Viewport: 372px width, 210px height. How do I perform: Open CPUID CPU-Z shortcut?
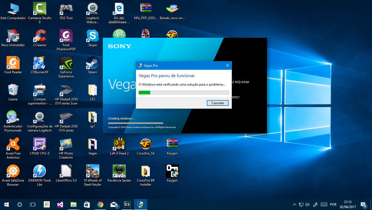coord(40,147)
